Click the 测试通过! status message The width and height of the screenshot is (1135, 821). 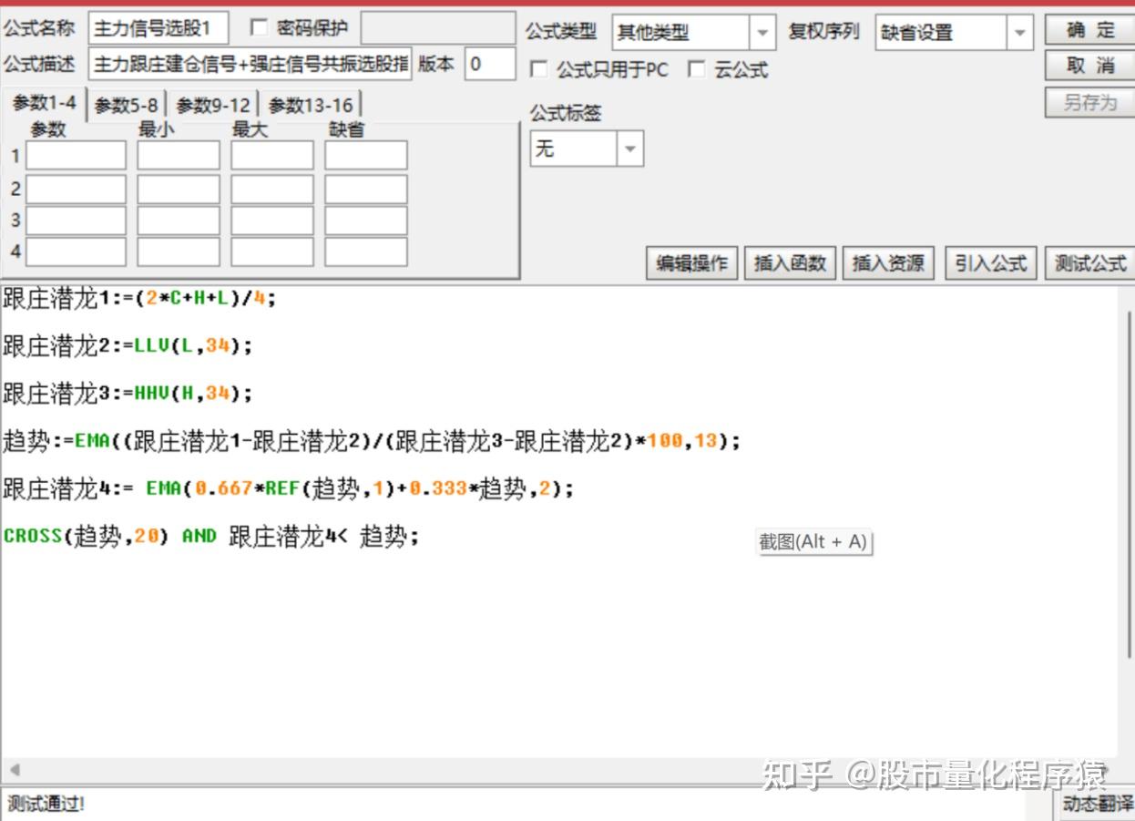(46, 804)
